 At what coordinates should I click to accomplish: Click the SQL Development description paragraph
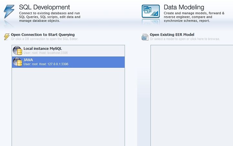(50, 17)
